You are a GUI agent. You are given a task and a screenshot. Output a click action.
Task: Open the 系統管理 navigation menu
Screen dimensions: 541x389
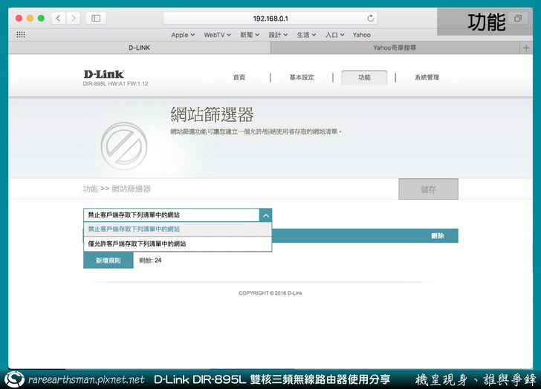[x=427, y=77]
